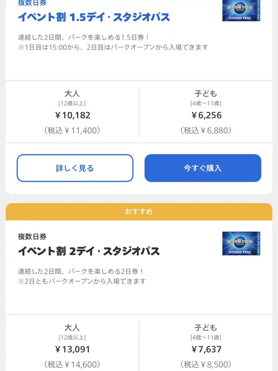The image size is (278, 371).
Task: Select the adult price ¥13,091
Action: (73, 349)
